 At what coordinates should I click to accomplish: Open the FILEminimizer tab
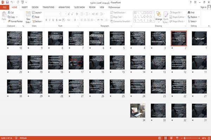[x=114, y=7]
